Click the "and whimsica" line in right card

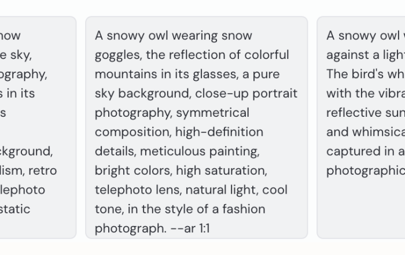point(366,132)
